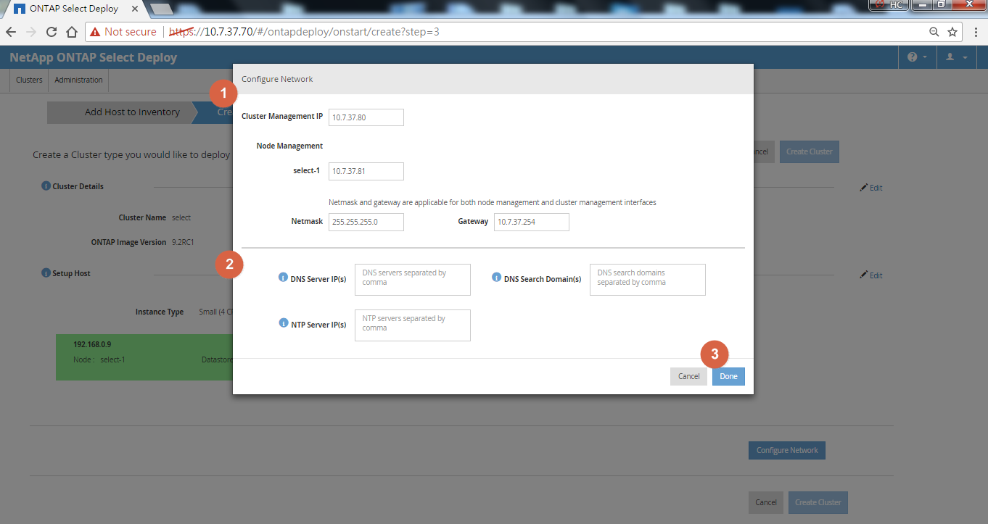Edit the Setup Host section

tap(871, 275)
